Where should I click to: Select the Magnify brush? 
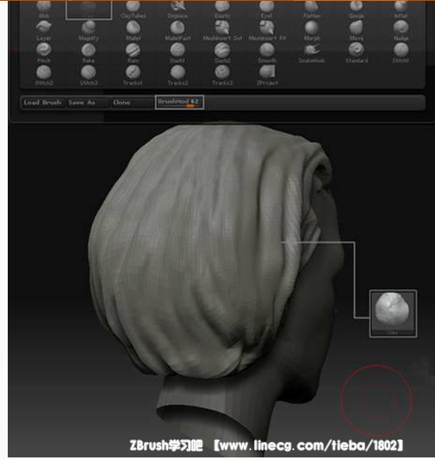(x=89, y=30)
